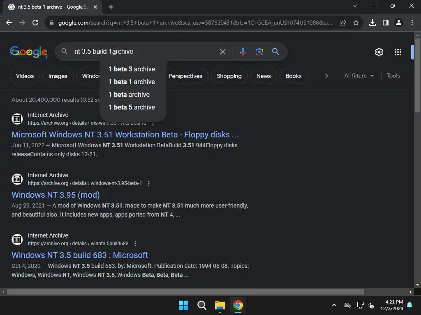
Task: Choose suggestion '1 beta 5 archive'
Action: point(133,107)
